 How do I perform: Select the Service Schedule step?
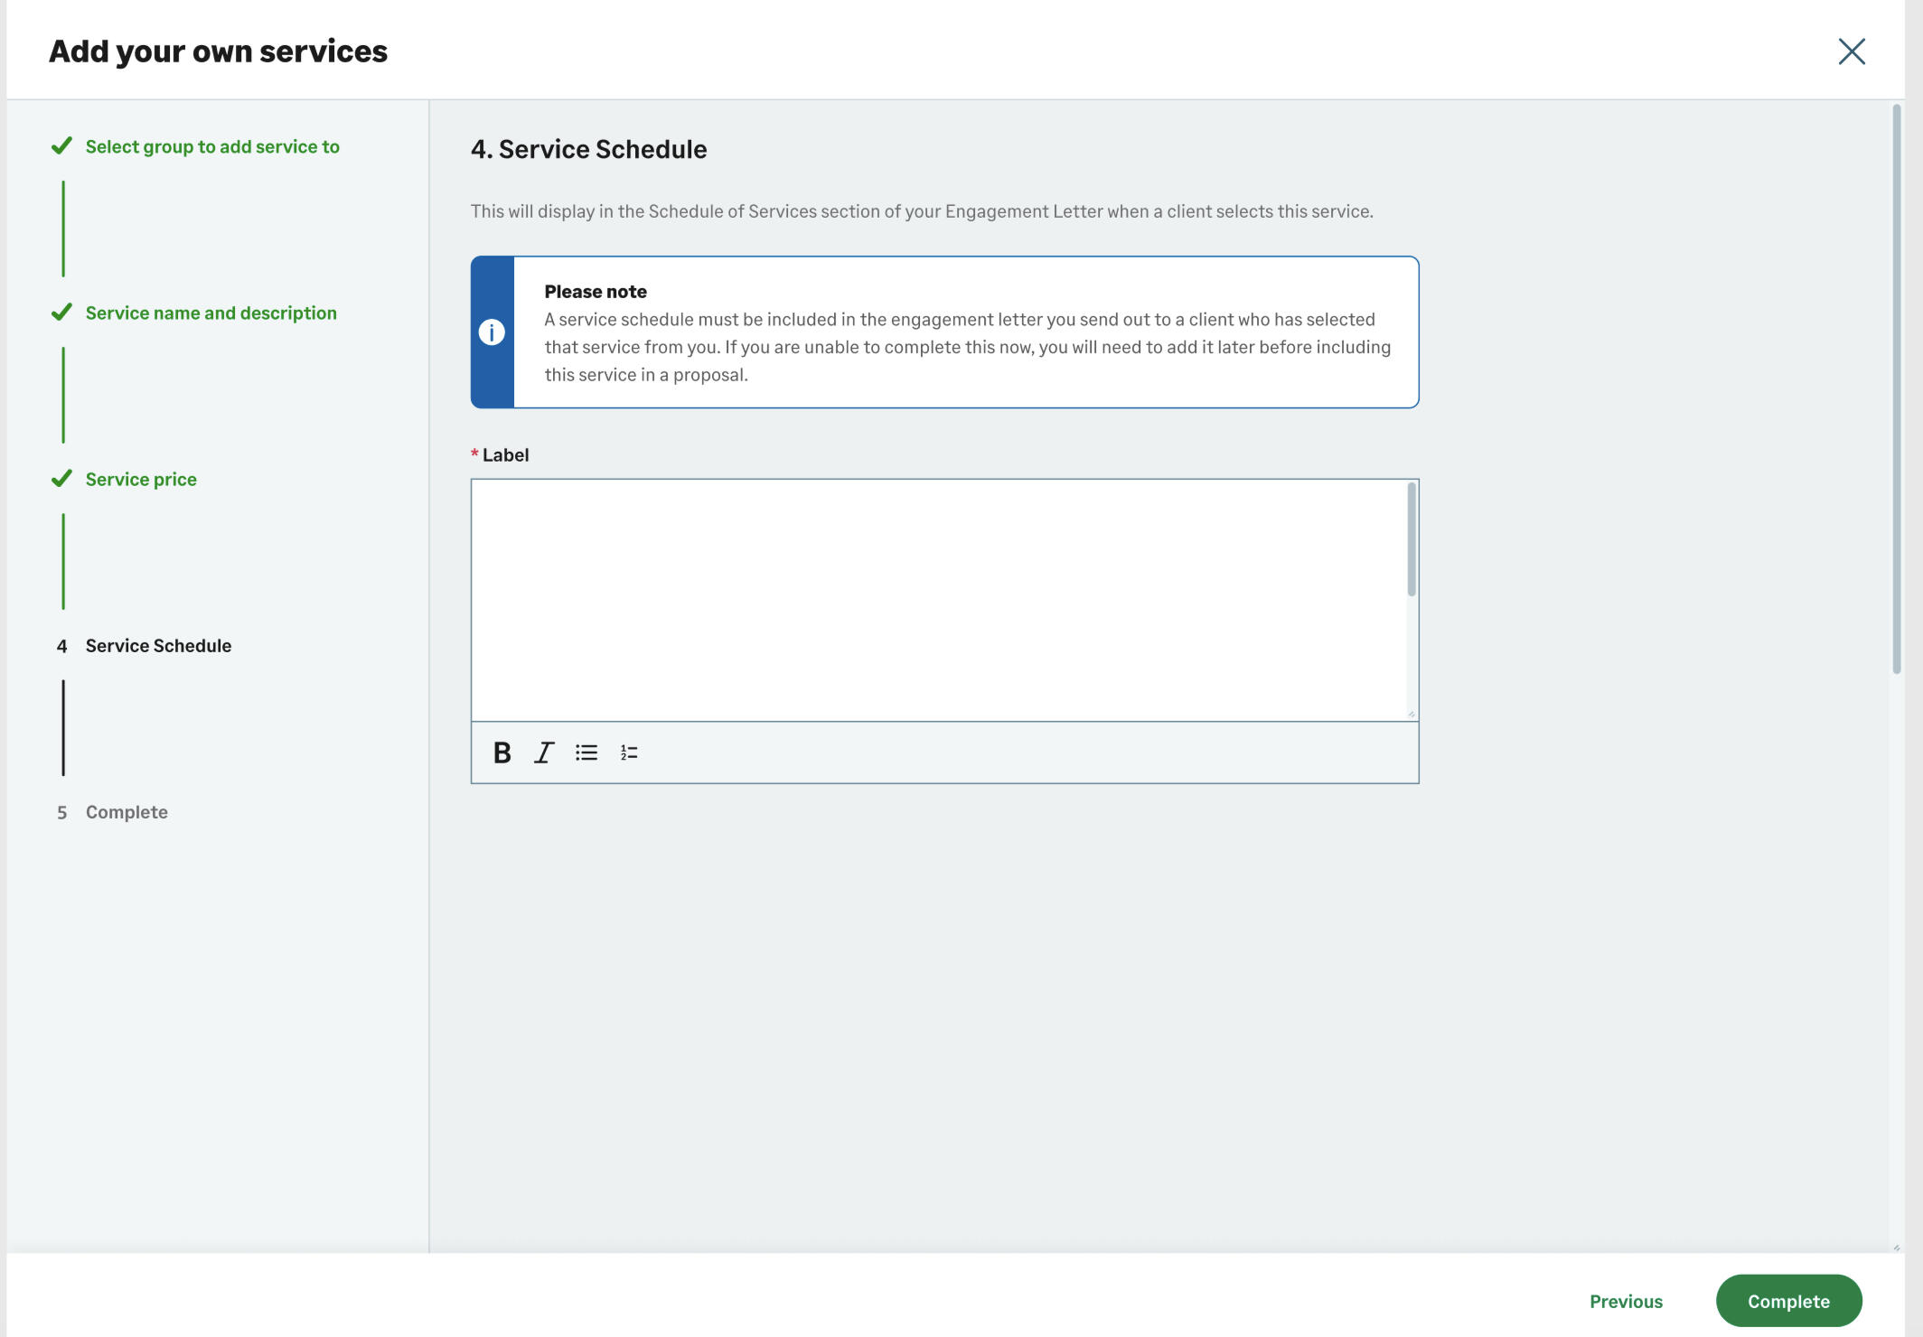[158, 646]
